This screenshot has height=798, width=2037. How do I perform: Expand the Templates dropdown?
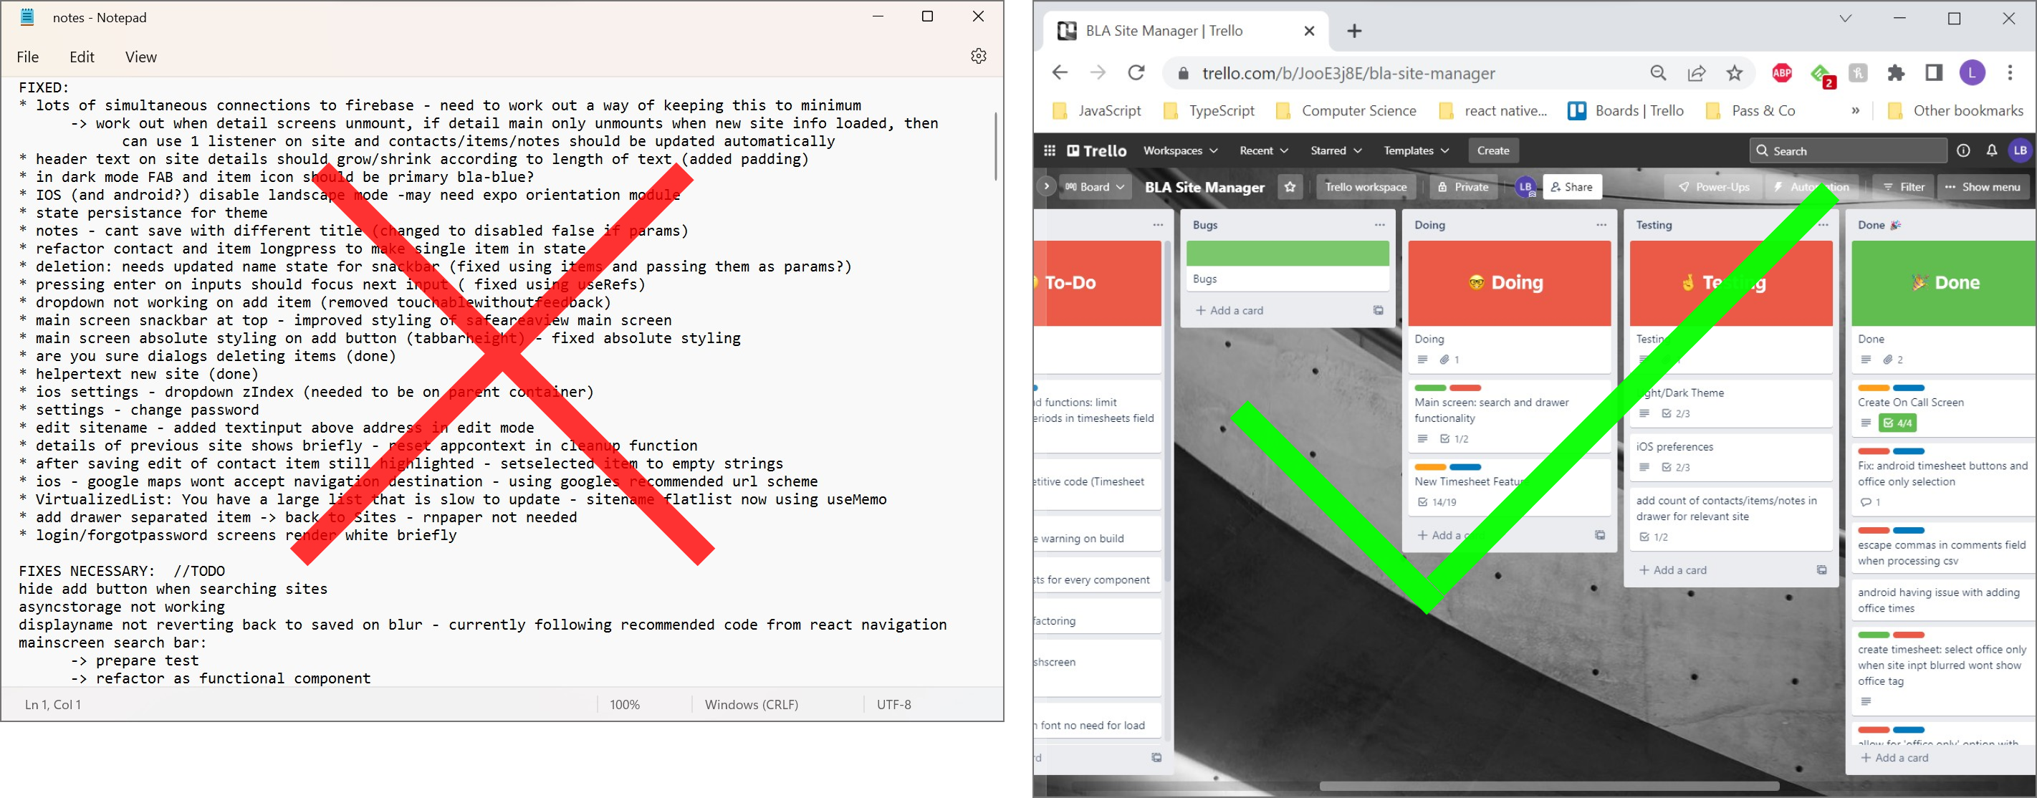pos(1416,150)
